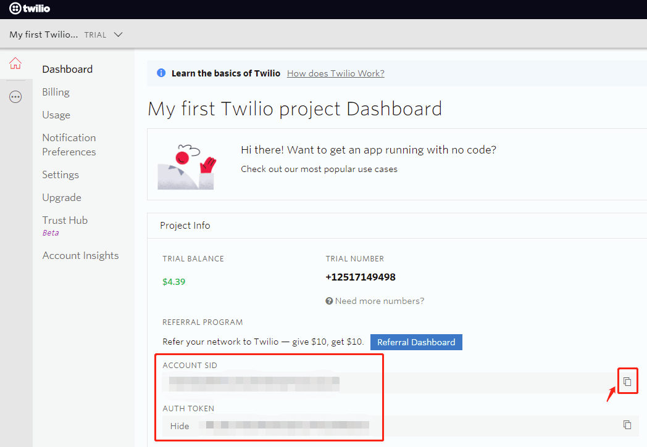The height and width of the screenshot is (447, 647).
Task: Hide the Auth Token value
Action: click(x=180, y=426)
